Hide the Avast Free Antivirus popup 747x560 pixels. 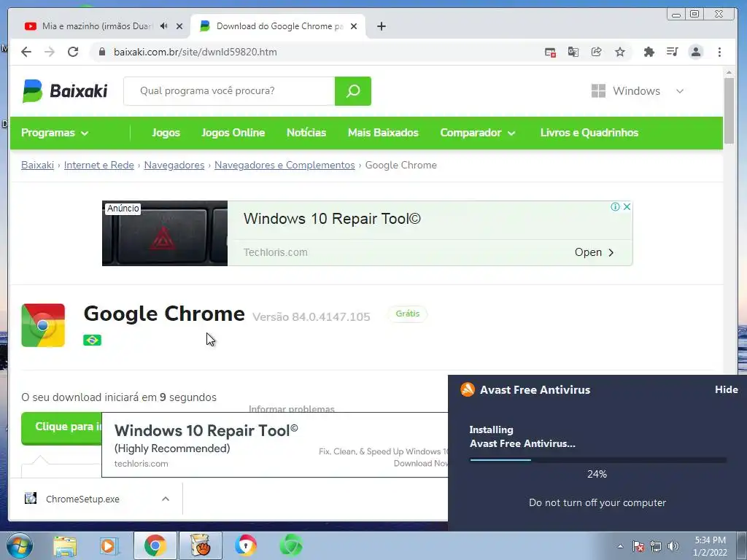tap(726, 389)
